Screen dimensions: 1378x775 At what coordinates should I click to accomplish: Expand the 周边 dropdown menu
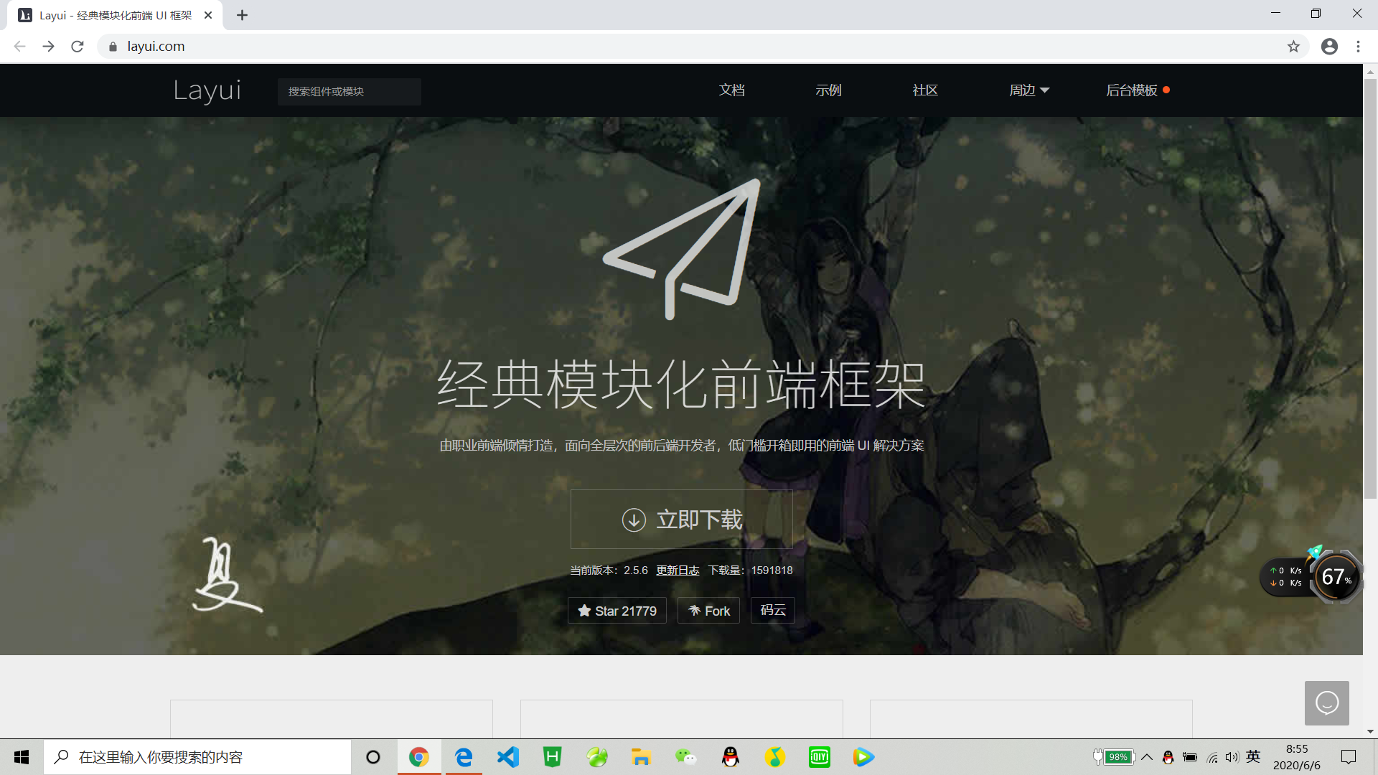[x=1028, y=90]
